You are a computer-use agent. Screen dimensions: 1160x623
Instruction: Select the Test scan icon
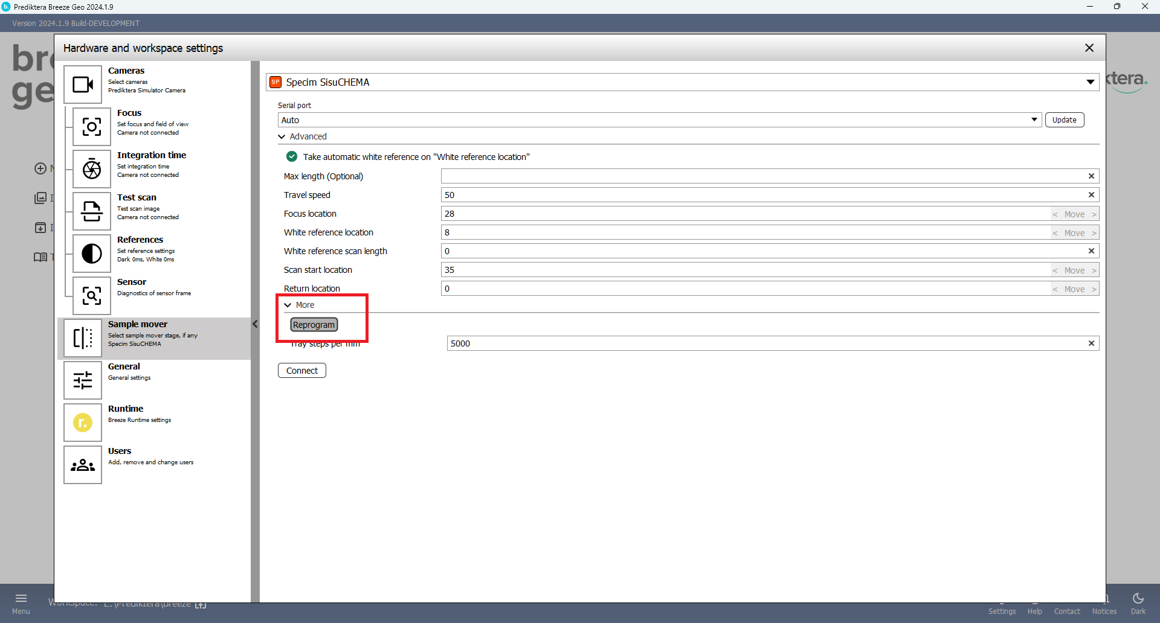(92, 211)
